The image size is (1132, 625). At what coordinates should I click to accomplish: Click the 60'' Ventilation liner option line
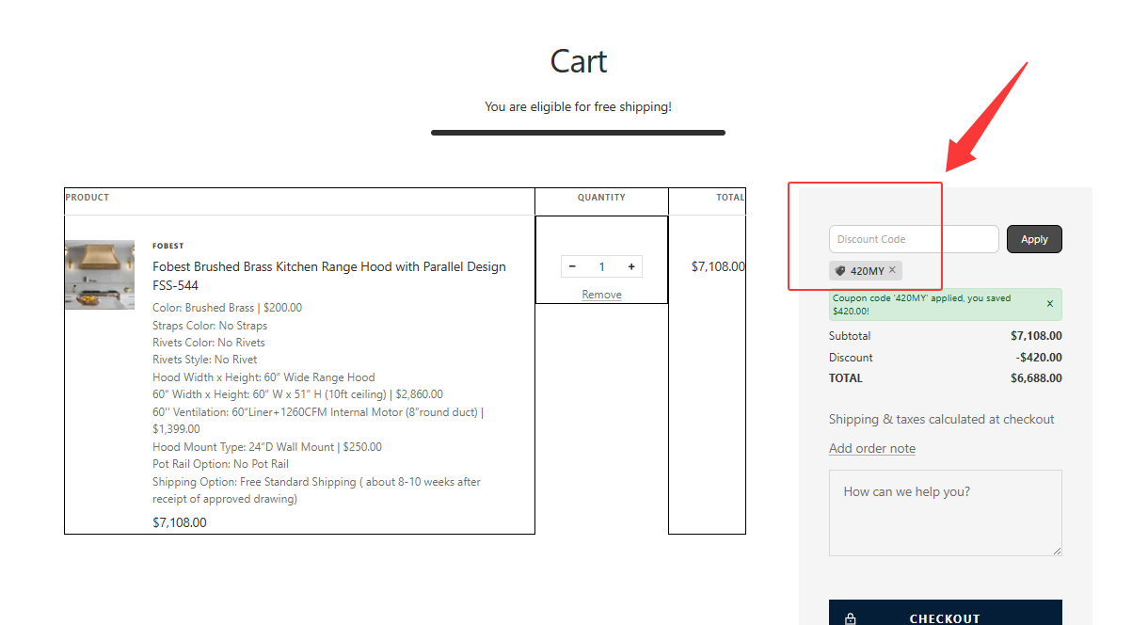318,421
